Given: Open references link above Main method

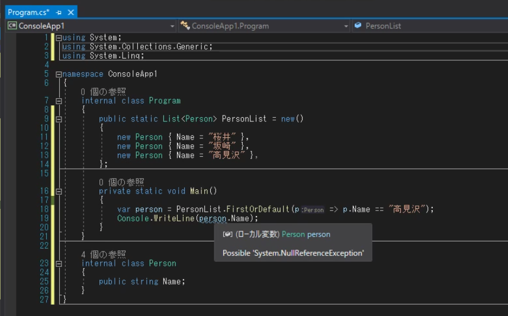Looking at the screenshot, I should tap(121, 182).
